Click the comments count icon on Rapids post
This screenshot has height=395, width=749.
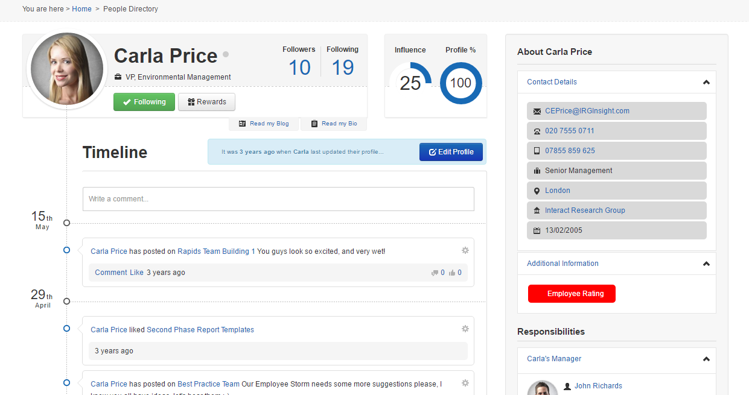coord(435,273)
